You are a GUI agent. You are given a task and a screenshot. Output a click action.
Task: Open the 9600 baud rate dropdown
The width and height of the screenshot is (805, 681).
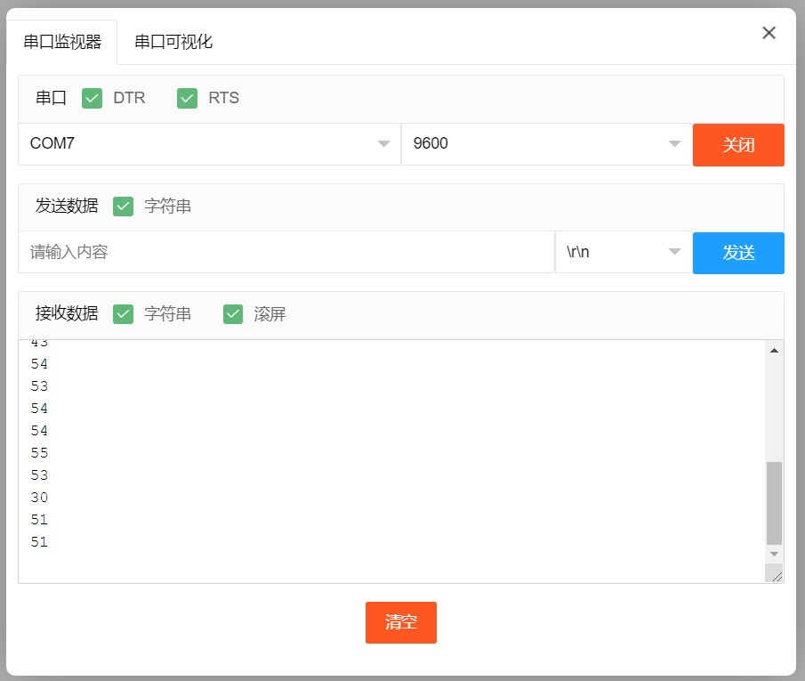(546, 143)
